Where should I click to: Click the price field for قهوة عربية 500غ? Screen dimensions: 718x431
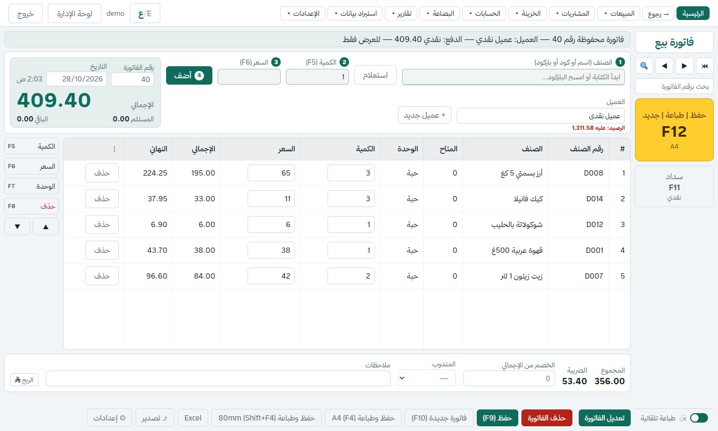coord(271,250)
